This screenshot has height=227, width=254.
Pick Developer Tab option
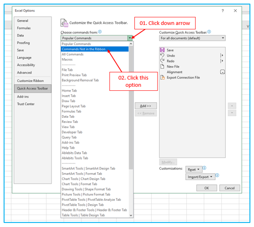tap(95, 132)
